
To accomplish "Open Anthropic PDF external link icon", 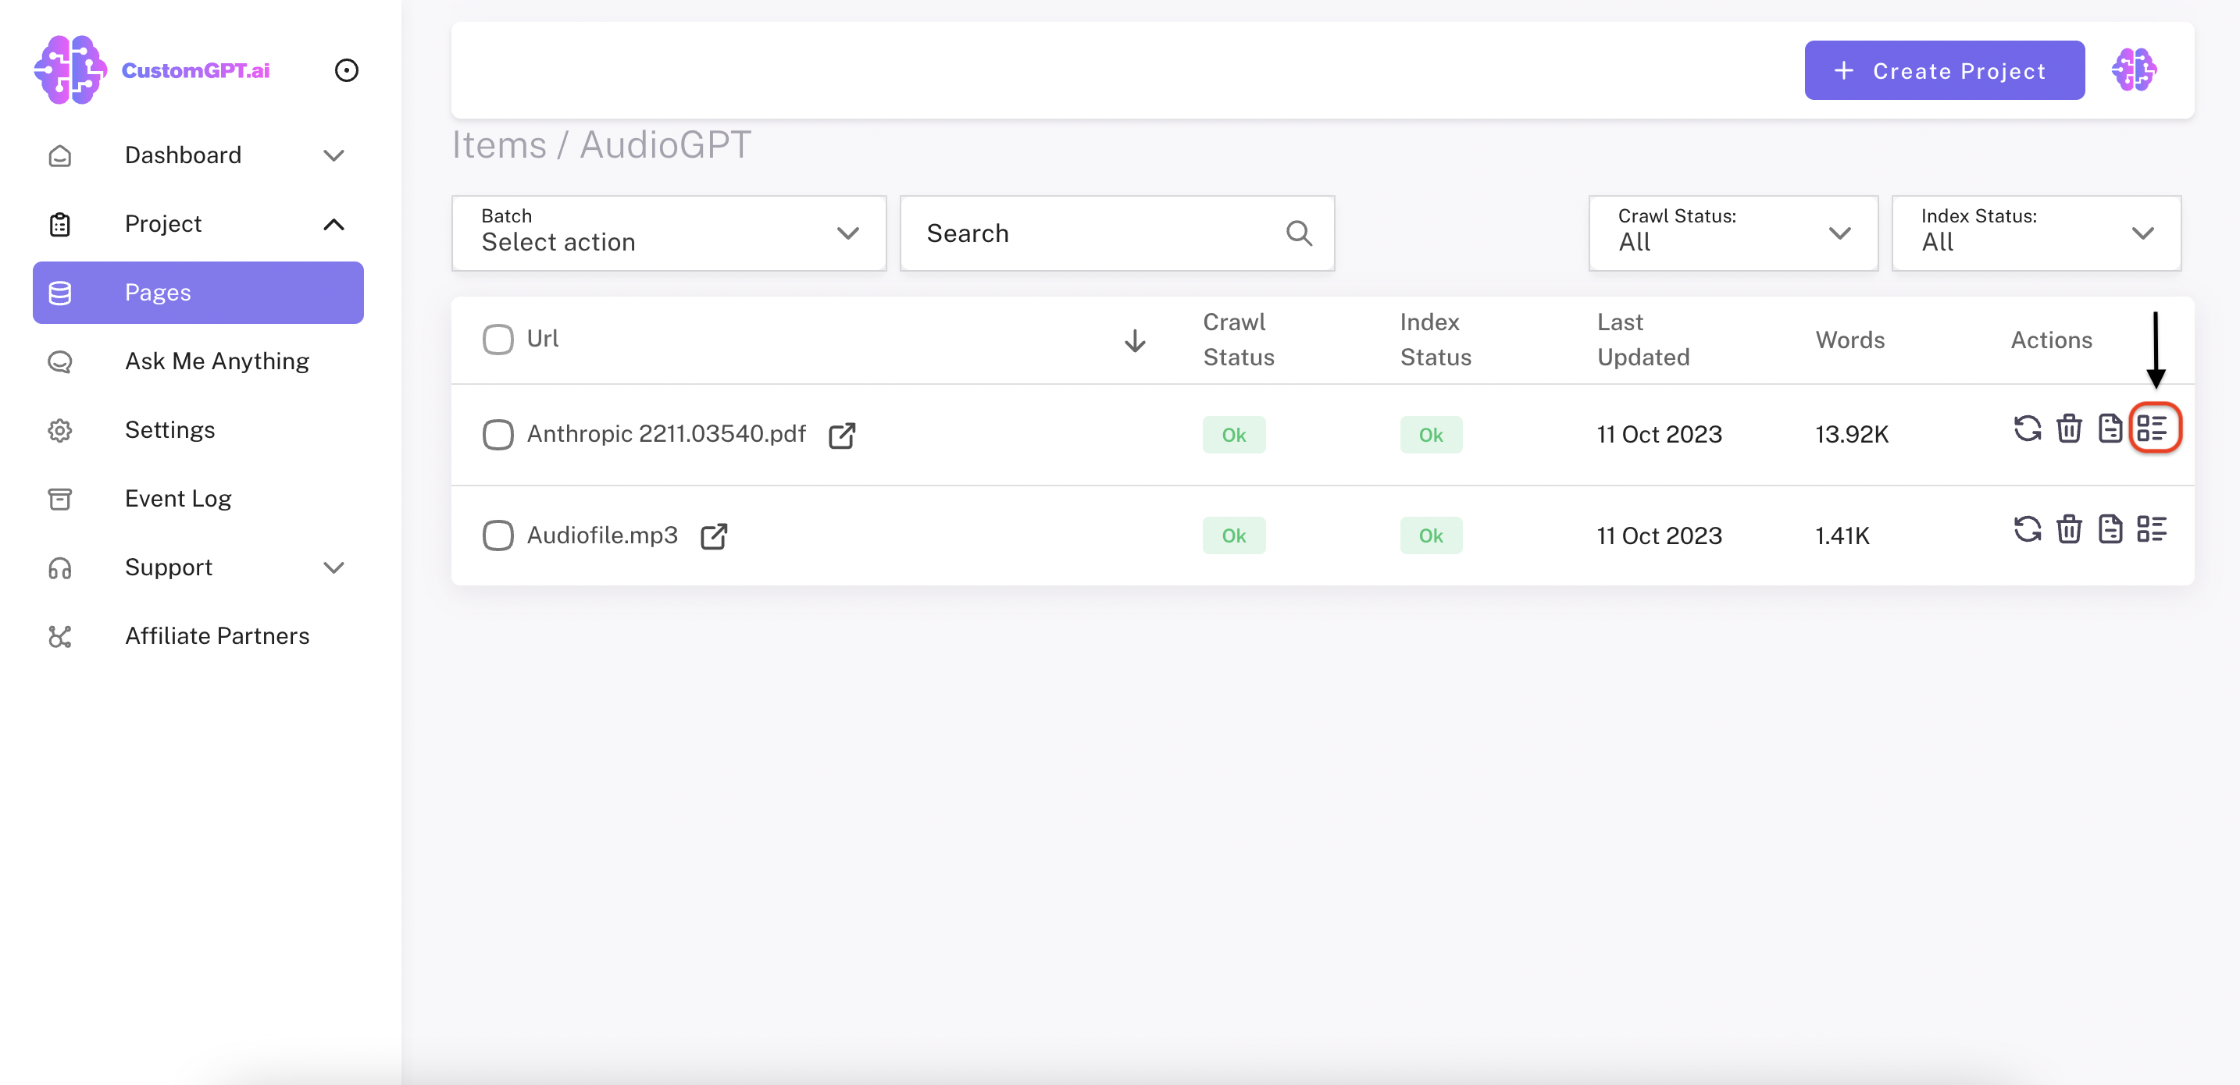I will point(842,435).
